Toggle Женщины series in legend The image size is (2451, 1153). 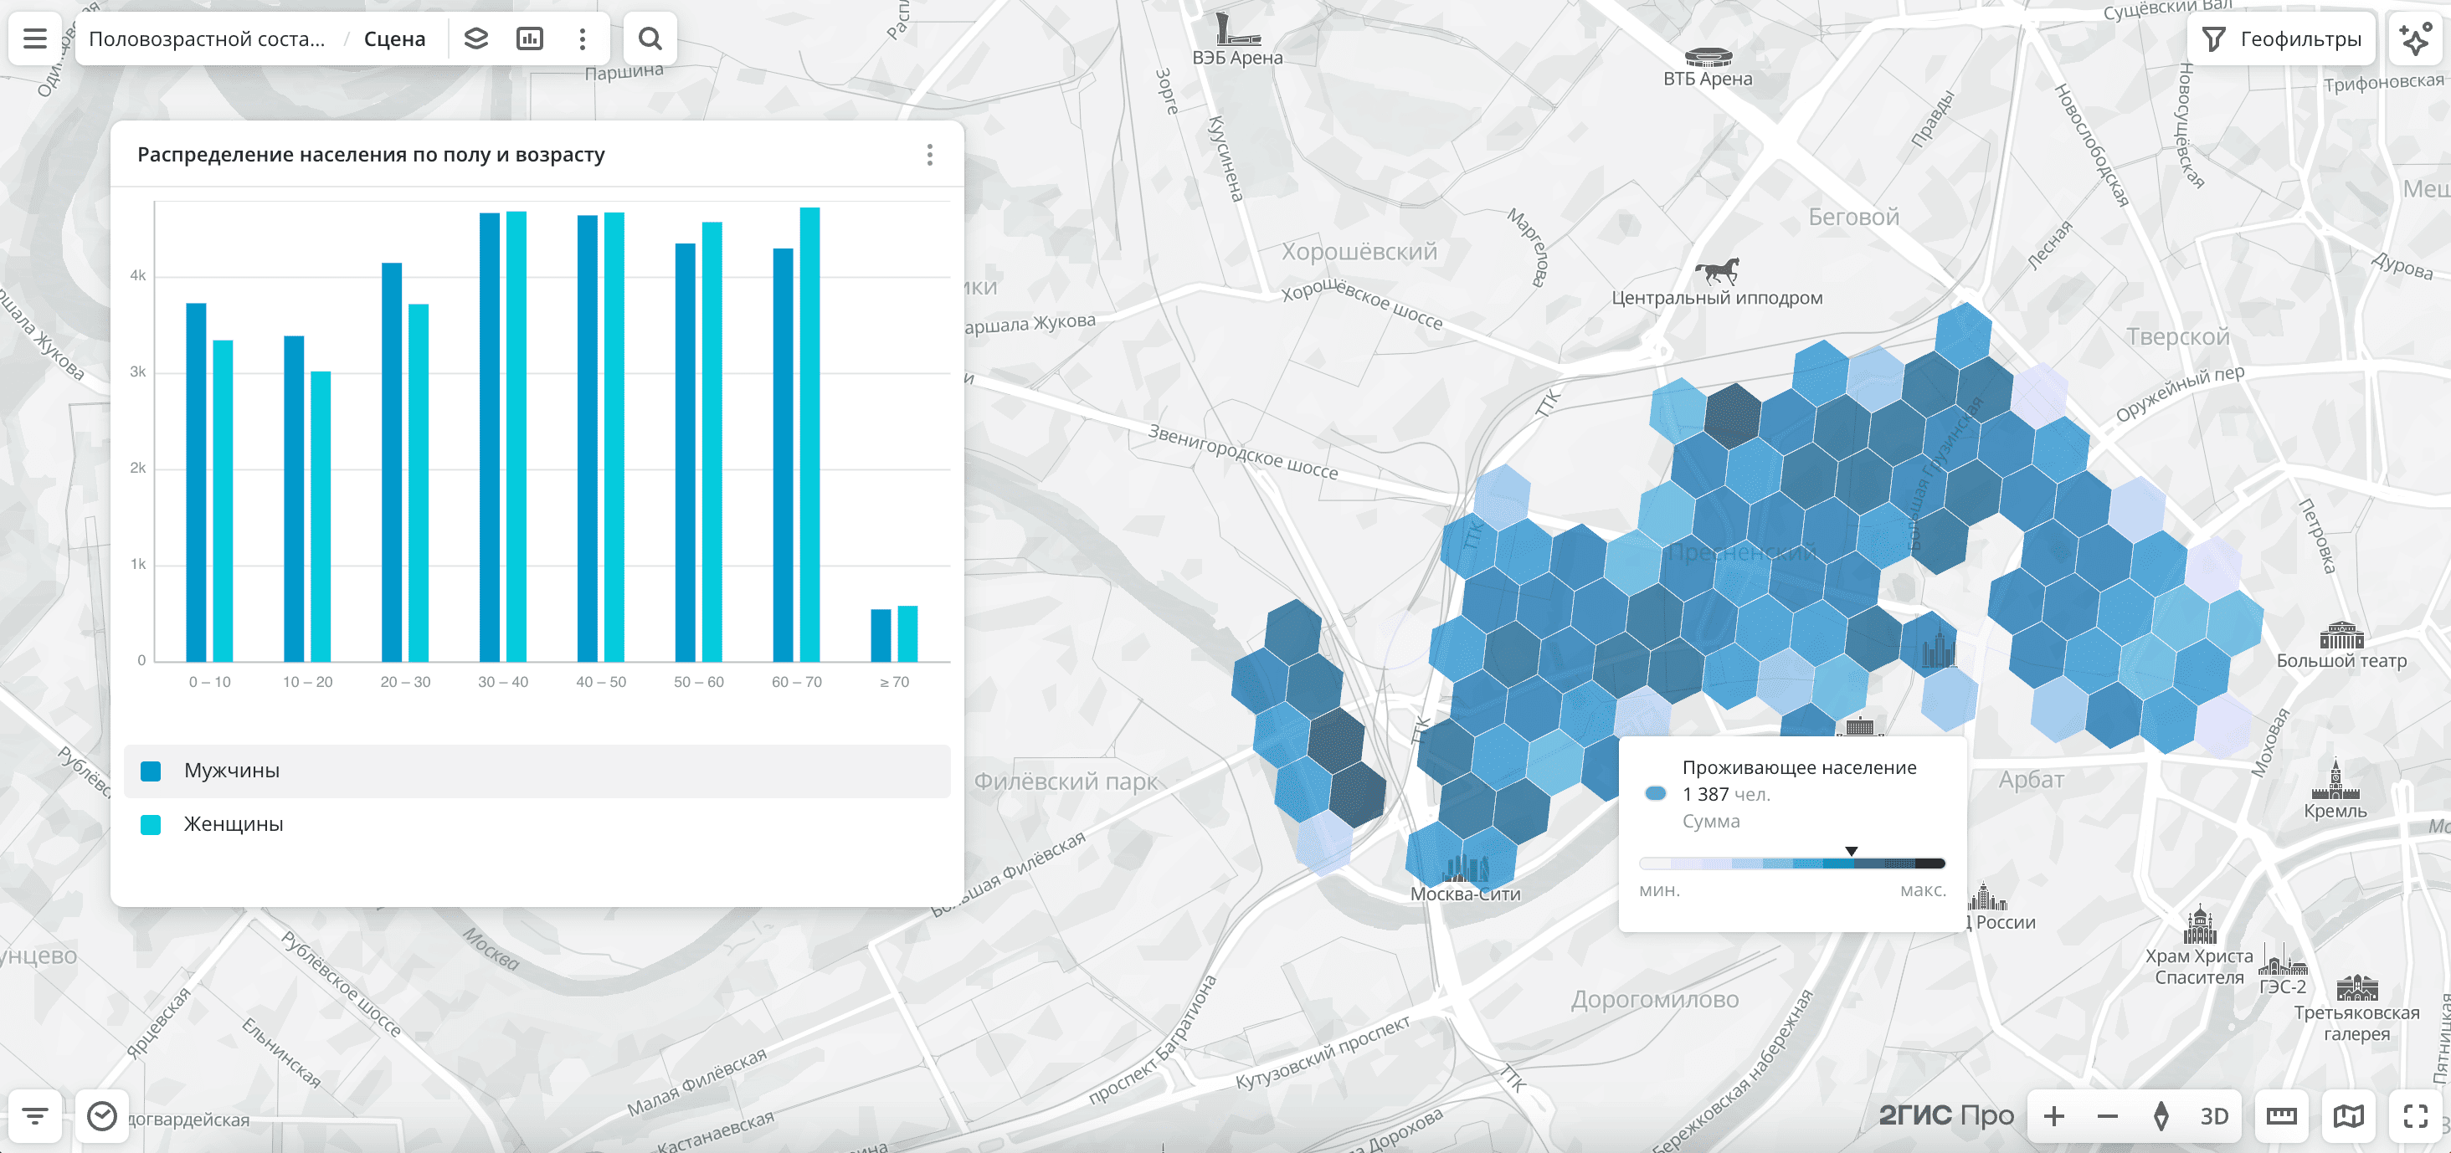click(x=233, y=824)
